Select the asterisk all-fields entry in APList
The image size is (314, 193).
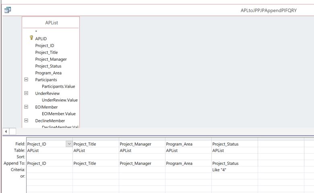coord(36,32)
